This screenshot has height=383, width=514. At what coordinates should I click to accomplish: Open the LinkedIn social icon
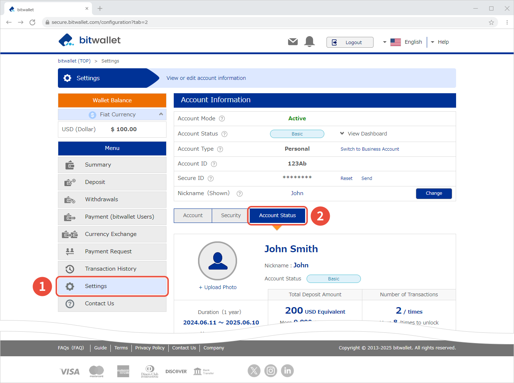[287, 370]
